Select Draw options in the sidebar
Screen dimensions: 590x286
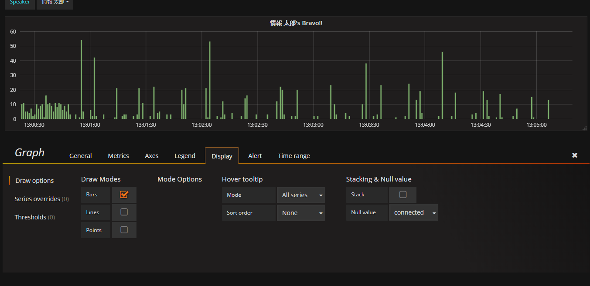pos(34,181)
